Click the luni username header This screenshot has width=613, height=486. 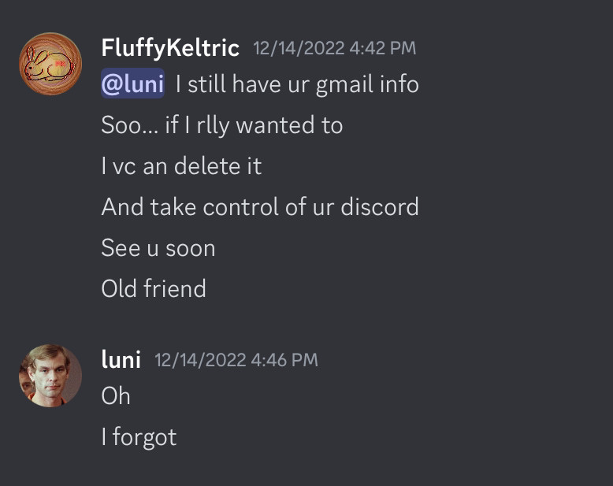pyautogui.click(x=121, y=360)
